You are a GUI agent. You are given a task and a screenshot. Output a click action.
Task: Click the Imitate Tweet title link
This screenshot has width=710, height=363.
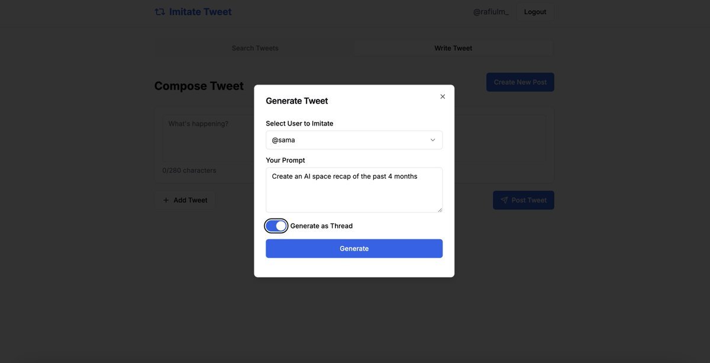click(200, 12)
